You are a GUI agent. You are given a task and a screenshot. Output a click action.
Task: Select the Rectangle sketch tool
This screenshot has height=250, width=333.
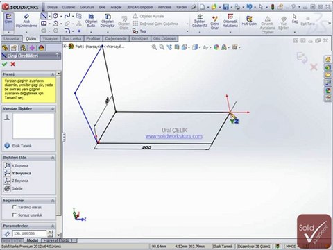coord(44,24)
